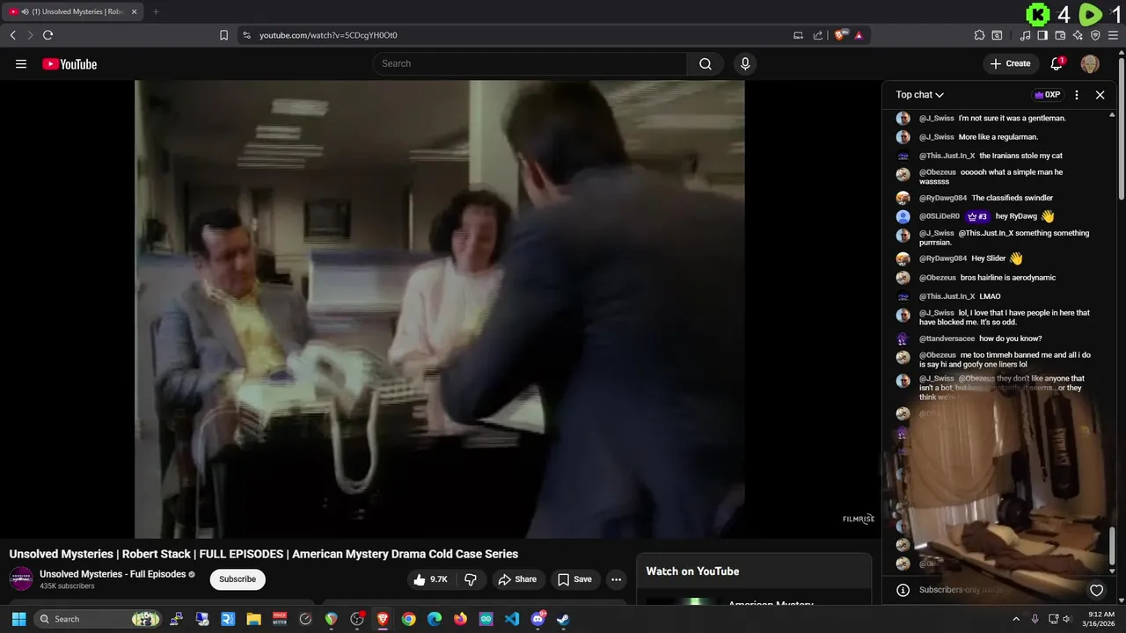Click the subscribers-only mode info icon

903,590
